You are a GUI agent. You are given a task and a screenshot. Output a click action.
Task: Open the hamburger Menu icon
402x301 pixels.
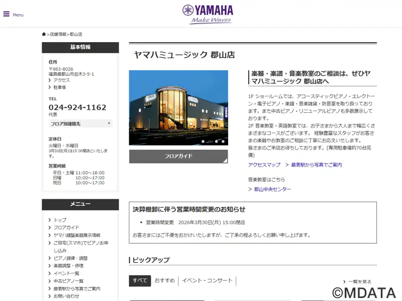[7, 14]
